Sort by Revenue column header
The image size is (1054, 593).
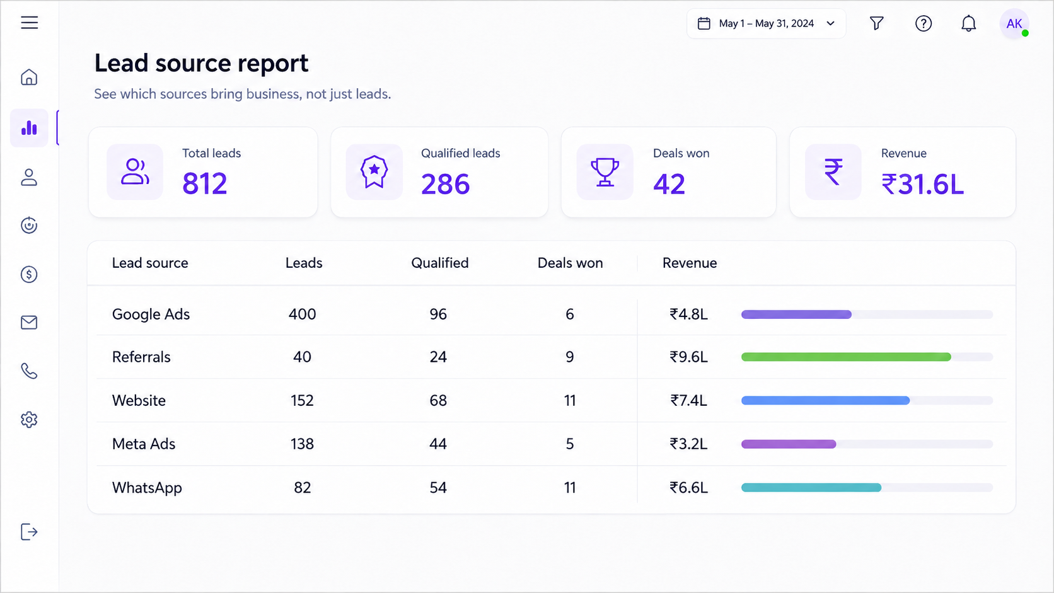coord(690,263)
